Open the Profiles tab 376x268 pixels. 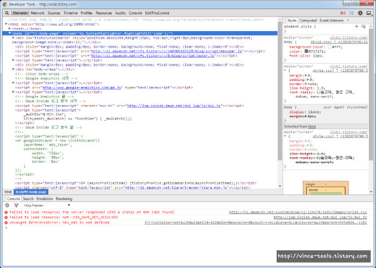pos(86,13)
